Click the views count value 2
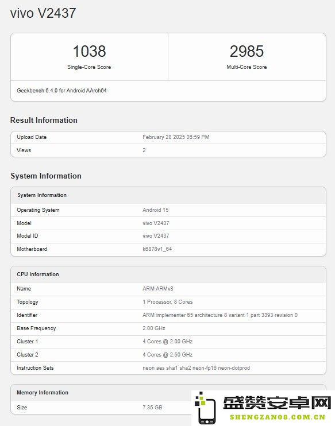Viewport: 335px width, 426px height. click(144, 150)
